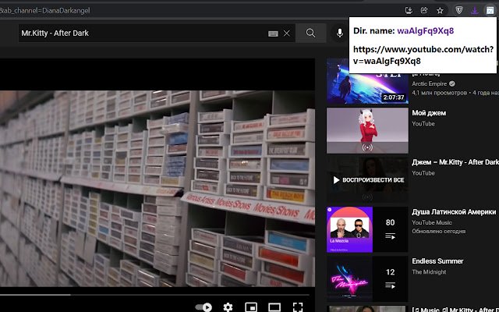Open the on-screen keyboard in search box
Image resolution: width=499 pixels, height=312 pixels.
click(x=273, y=34)
